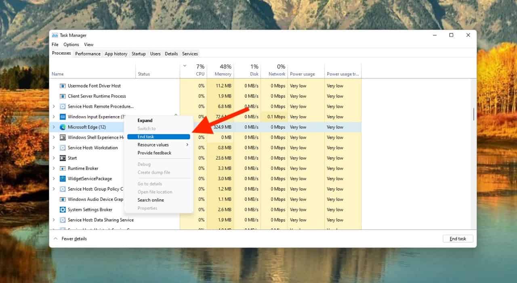
Task: Expand Service Host: Group Policy row
Action: (54, 189)
